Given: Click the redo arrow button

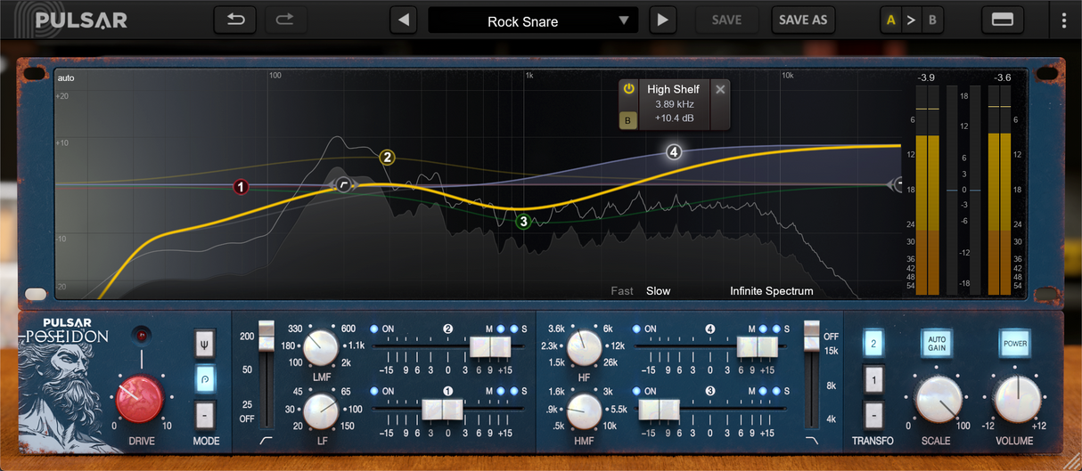Looking at the screenshot, I should point(285,20).
